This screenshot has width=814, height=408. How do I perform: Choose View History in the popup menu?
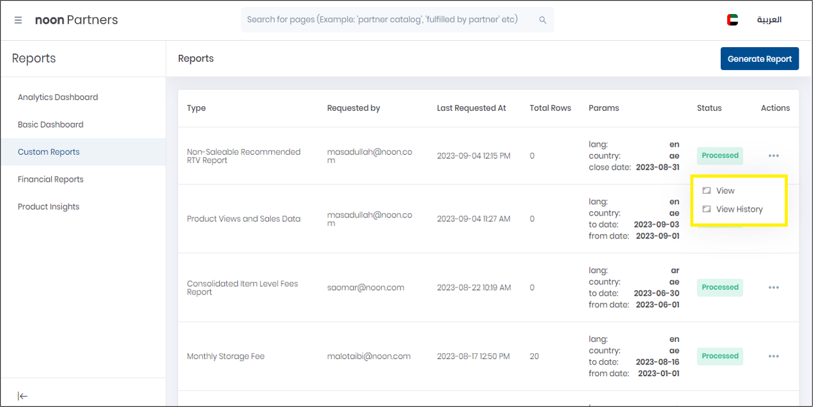(739, 209)
